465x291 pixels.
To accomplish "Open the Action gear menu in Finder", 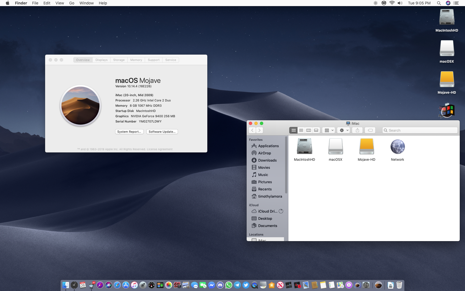I will pos(344,130).
